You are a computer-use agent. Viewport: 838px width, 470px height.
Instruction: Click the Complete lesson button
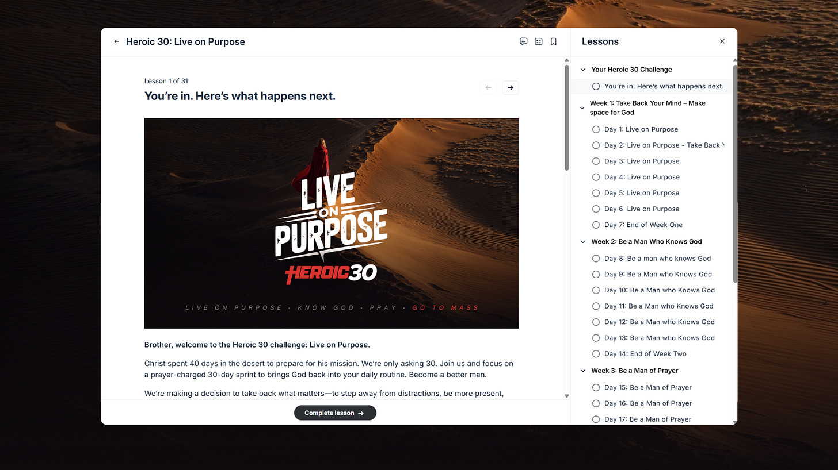coord(335,413)
